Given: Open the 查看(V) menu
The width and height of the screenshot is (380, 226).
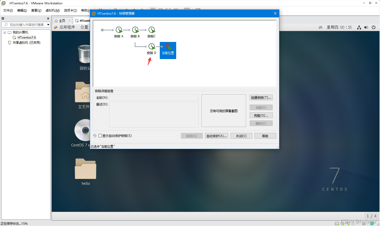Looking at the screenshot, I should (36, 10).
